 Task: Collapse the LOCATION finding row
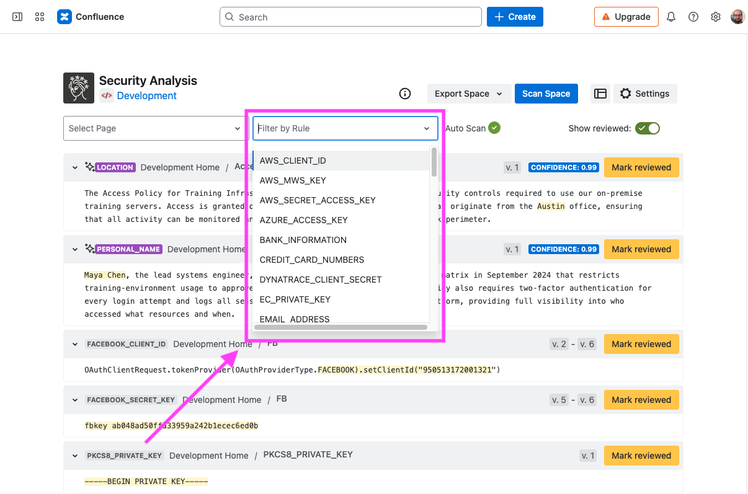point(75,167)
